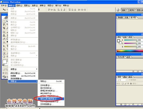143x109 pixels.
Task: Reset to default foreground/background colors
Action: point(3,65)
